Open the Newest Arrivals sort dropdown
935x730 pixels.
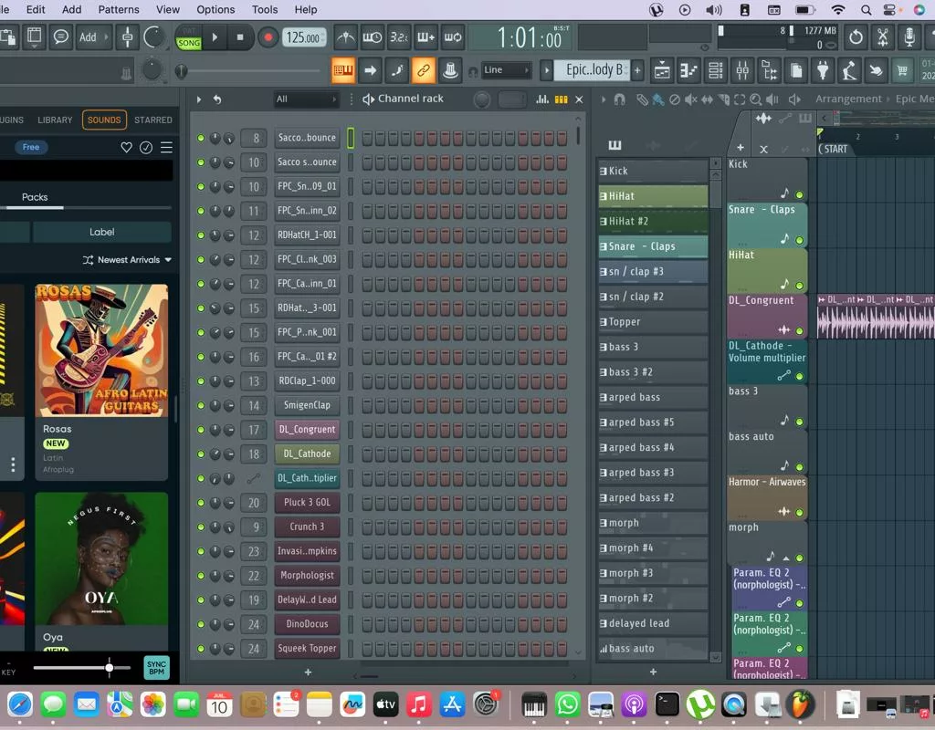coord(128,260)
